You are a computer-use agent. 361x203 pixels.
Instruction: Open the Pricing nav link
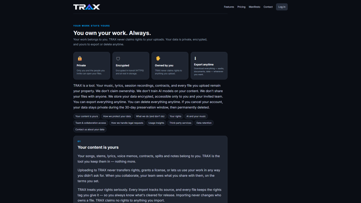tap(241, 7)
